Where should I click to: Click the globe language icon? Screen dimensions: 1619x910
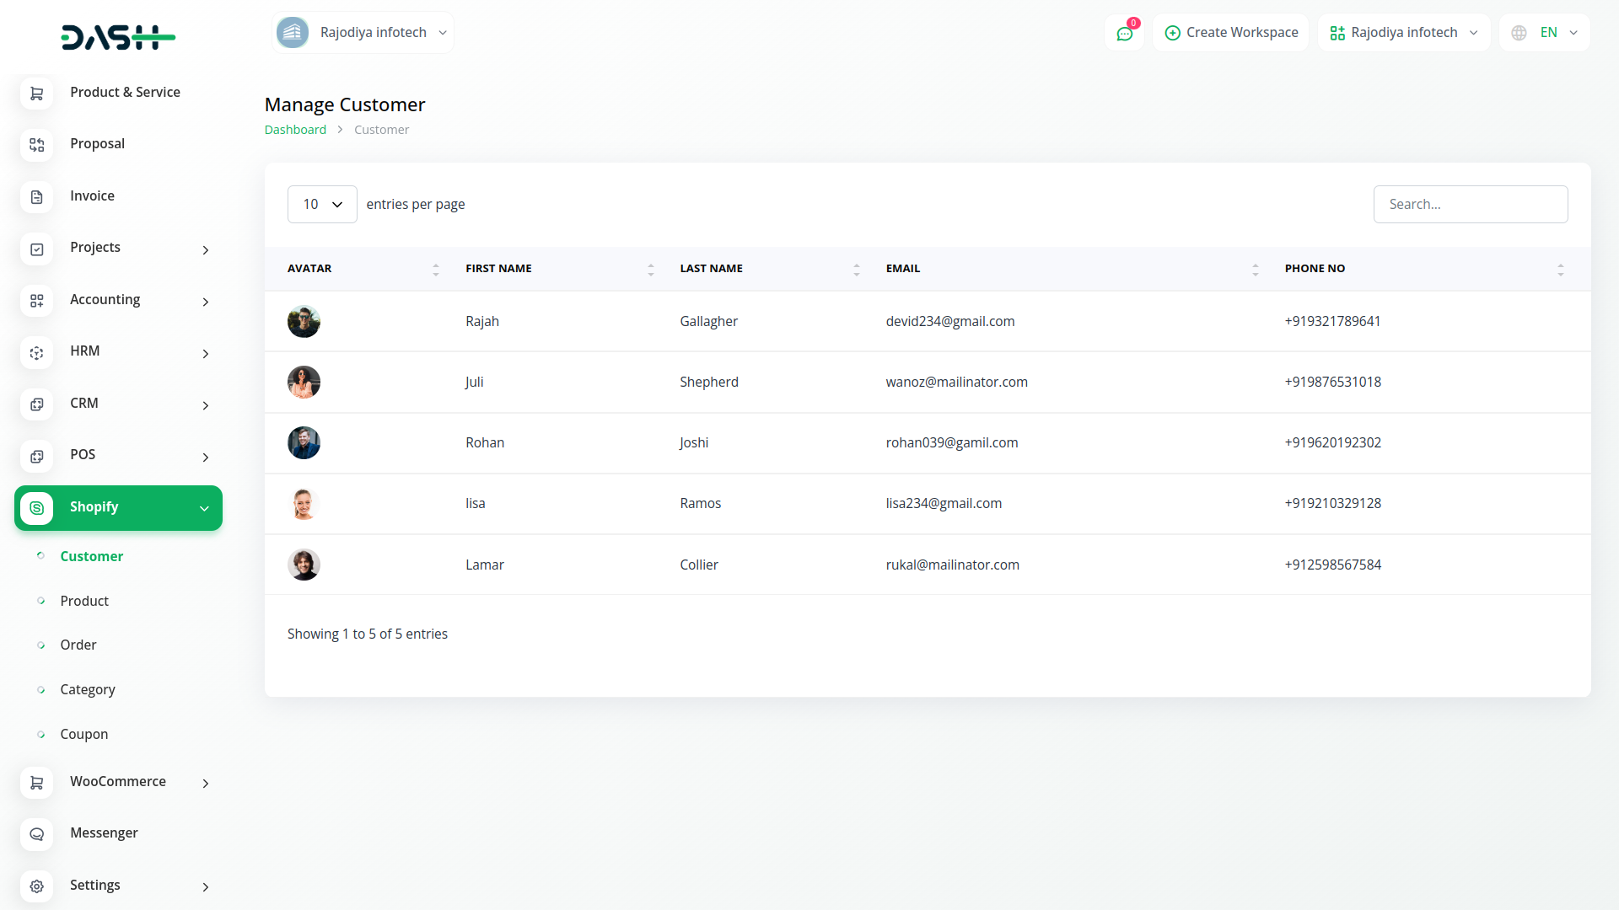point(1519,33)
